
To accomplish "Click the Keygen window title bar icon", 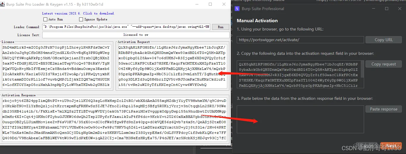I will click(x=3, y=5).
